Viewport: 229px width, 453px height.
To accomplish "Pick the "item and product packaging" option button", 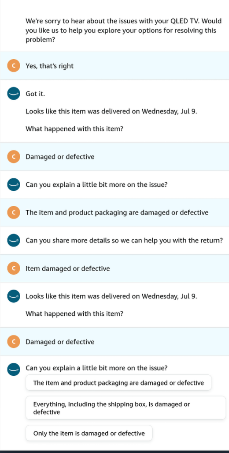I will (x=118, y=383).
